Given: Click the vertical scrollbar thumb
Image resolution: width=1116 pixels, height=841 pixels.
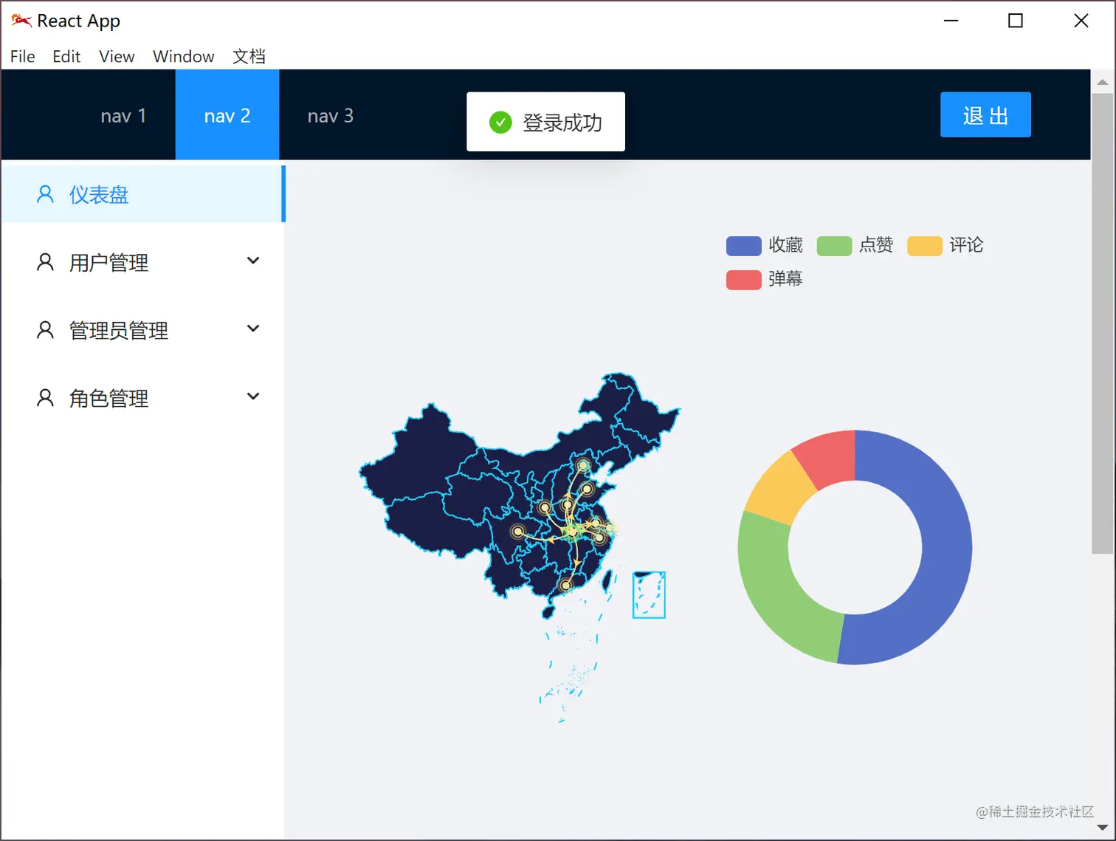Looking at the screenshot, I should 1103,323.
